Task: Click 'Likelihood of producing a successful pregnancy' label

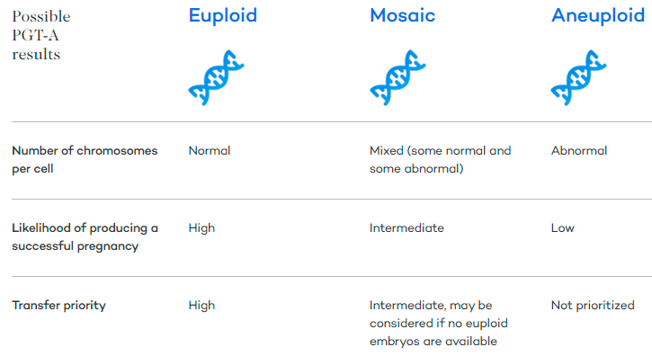Action: pyautogui.click(x=85, y=237)
